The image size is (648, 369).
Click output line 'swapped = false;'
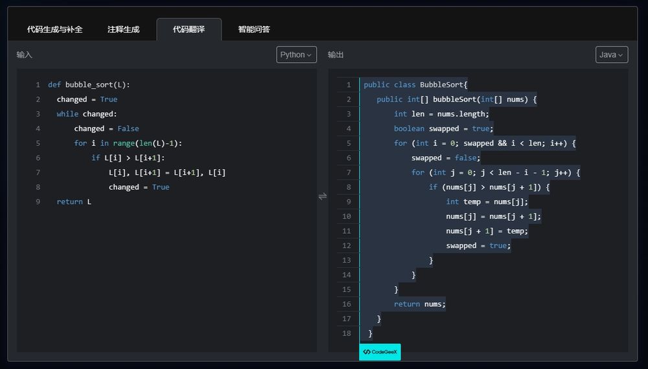(446, 158)
